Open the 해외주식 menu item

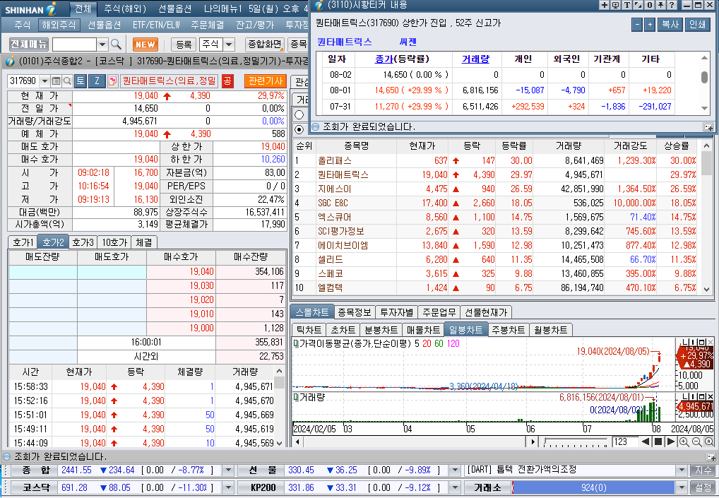click(58, 25)
